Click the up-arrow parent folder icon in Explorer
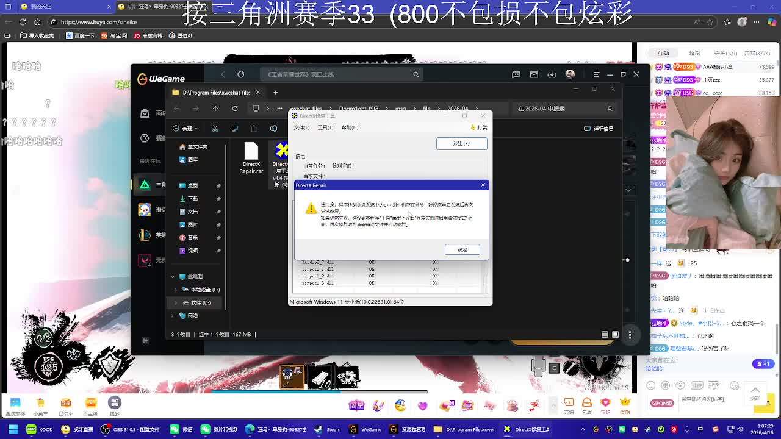 tap(215, 109)
